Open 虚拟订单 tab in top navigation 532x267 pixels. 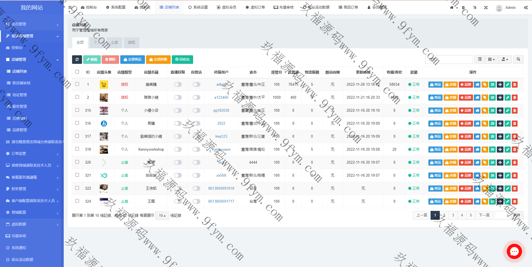[x=255, y=7]
